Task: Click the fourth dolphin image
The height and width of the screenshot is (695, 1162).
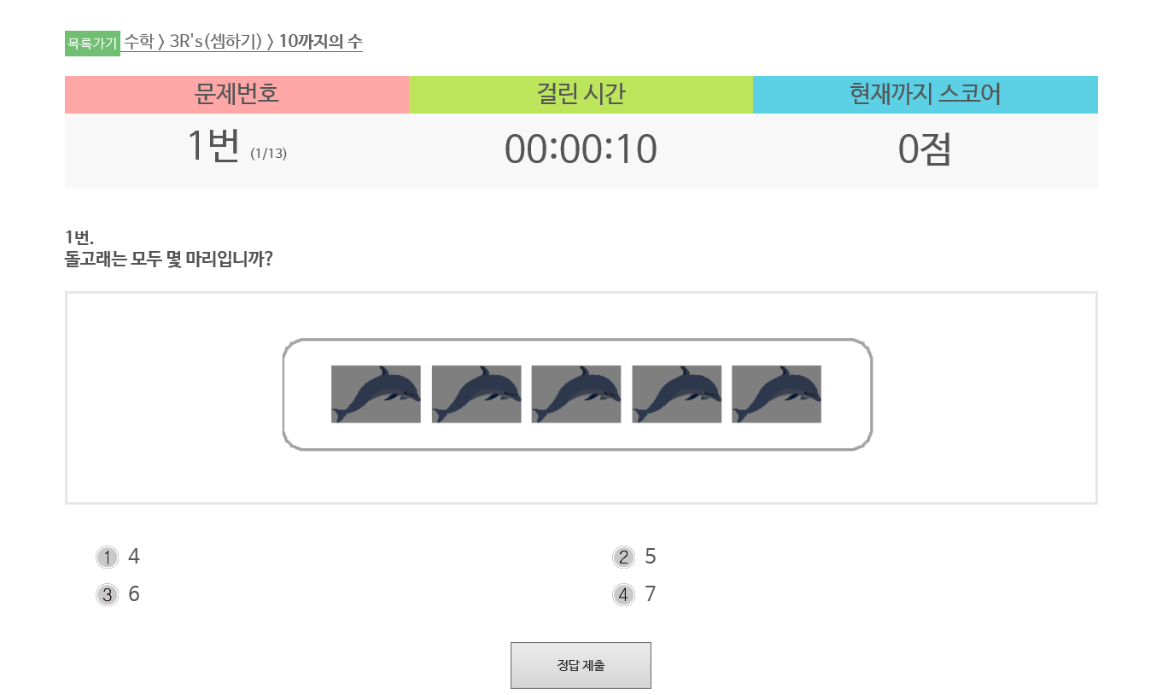Action: point(677,394)
